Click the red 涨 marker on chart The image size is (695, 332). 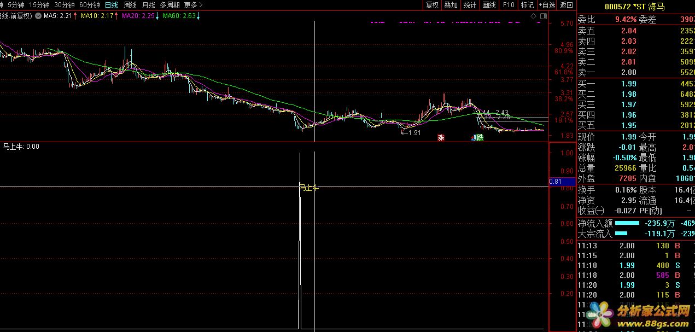point(441,138)
